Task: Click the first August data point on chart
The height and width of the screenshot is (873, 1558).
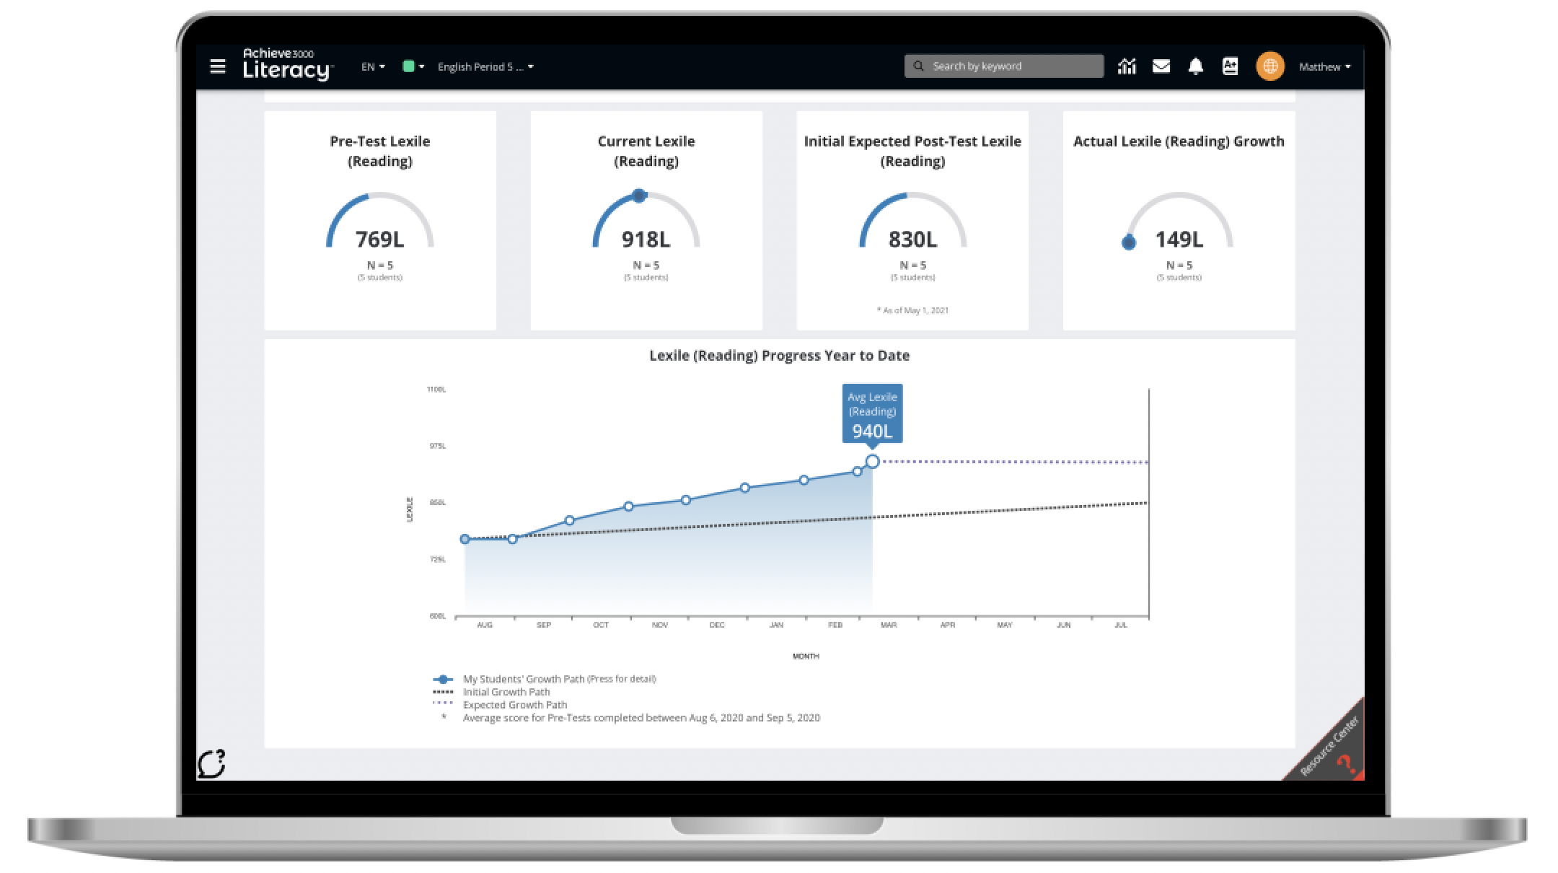Action: 465,539
